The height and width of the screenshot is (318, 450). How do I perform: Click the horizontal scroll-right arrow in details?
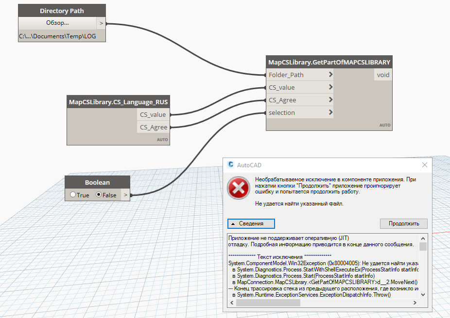[x=415, y=302]
